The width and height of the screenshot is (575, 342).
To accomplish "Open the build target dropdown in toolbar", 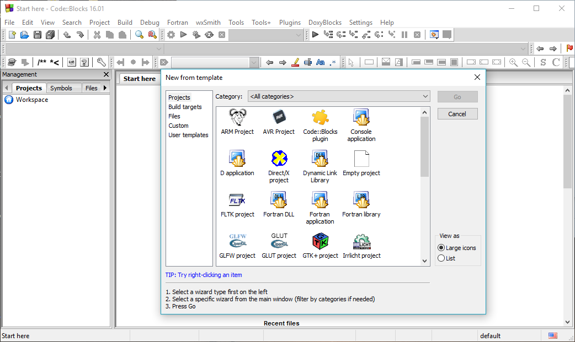I will click(265, 35).
